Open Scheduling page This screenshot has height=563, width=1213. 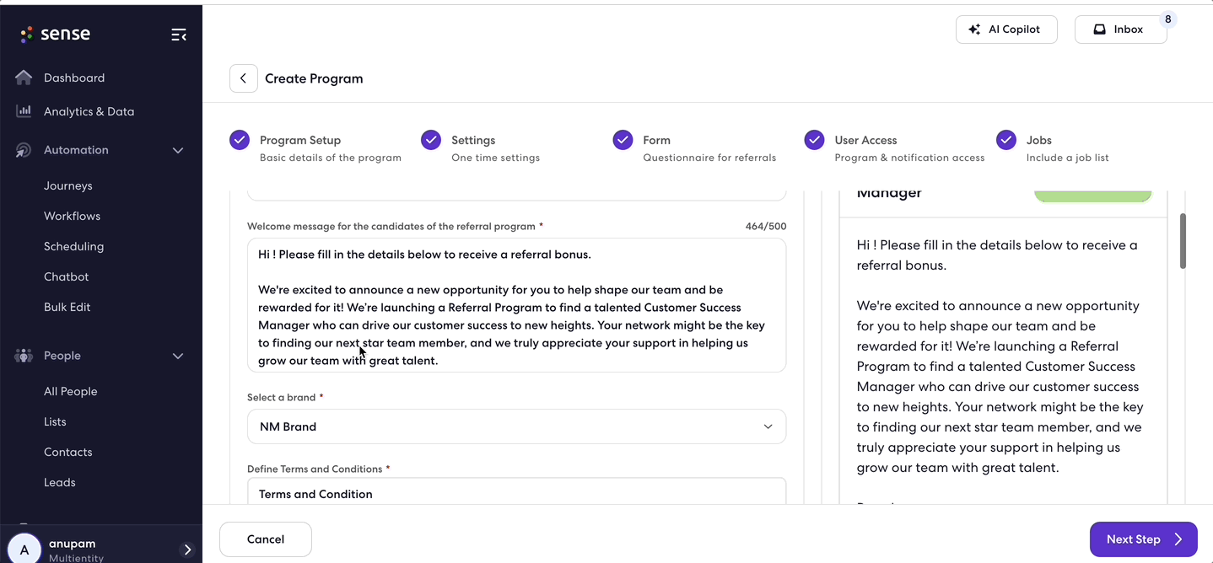[x=73, y=246]
